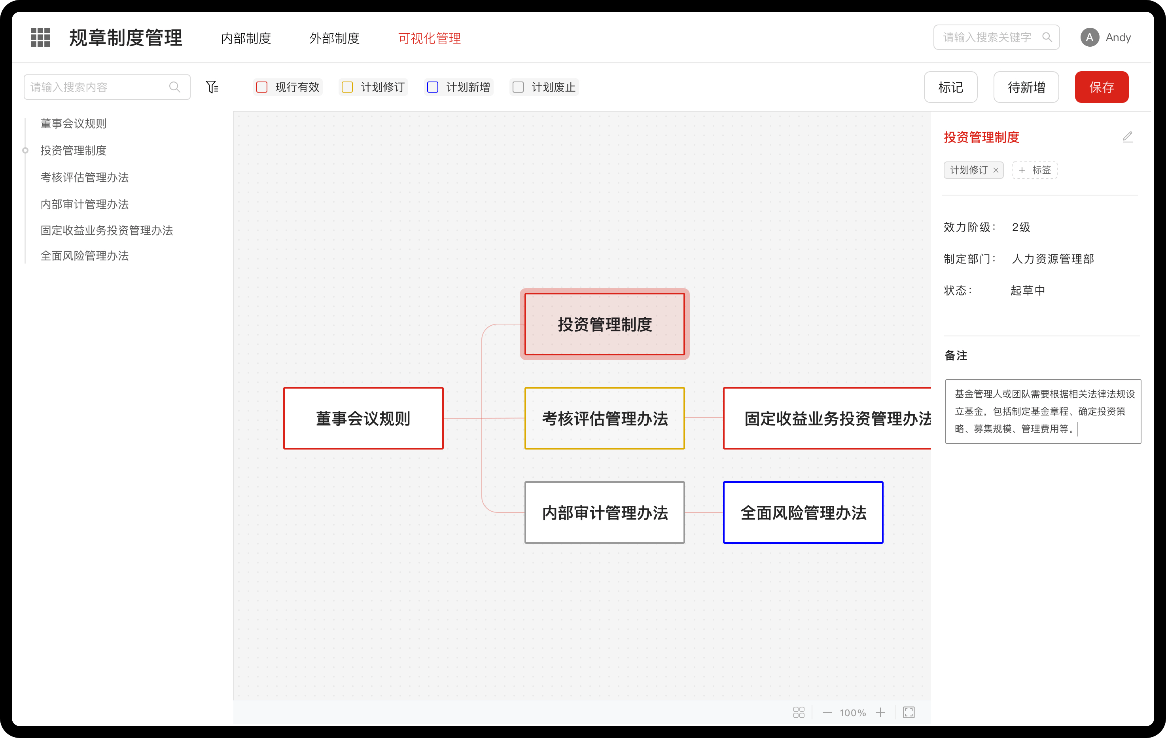Click the top search magnifier icon
Image resolution: width=1166 pixels, height=738 pixels.
click(x=1047, y=37)
